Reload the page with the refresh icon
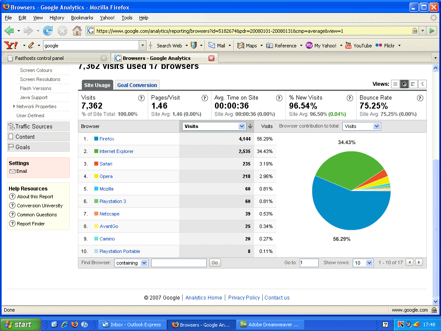441x331 pixels. pyautogui.click(x=48, y=31)
